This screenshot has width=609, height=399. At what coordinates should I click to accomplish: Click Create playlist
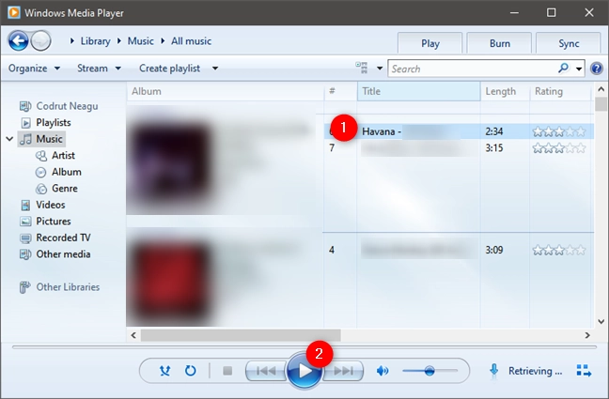pos(169,69)
